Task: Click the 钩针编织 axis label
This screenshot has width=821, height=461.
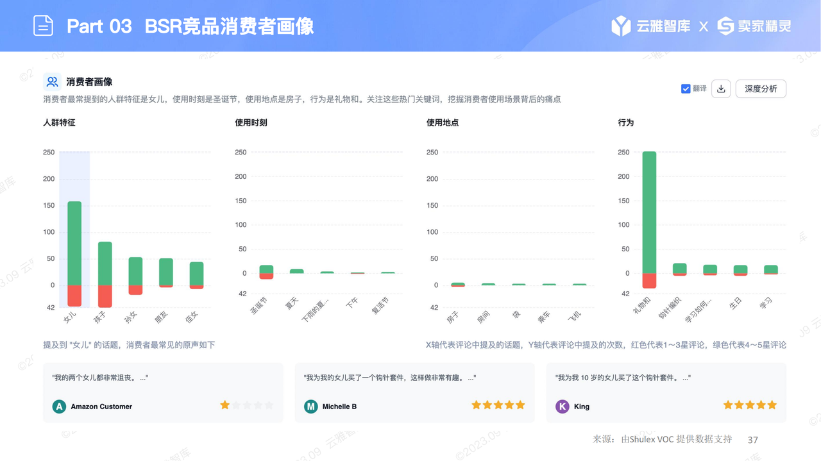Action: 671,308
